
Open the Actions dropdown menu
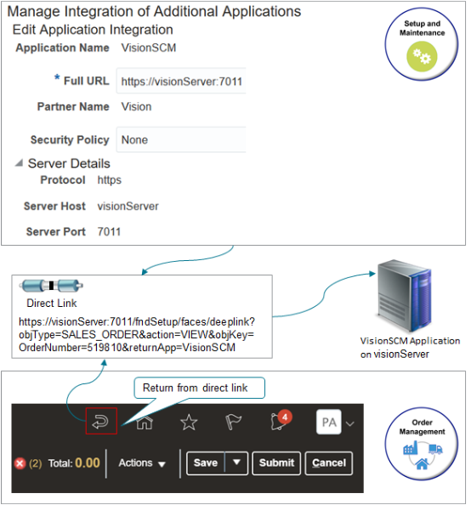click(142, 463)
